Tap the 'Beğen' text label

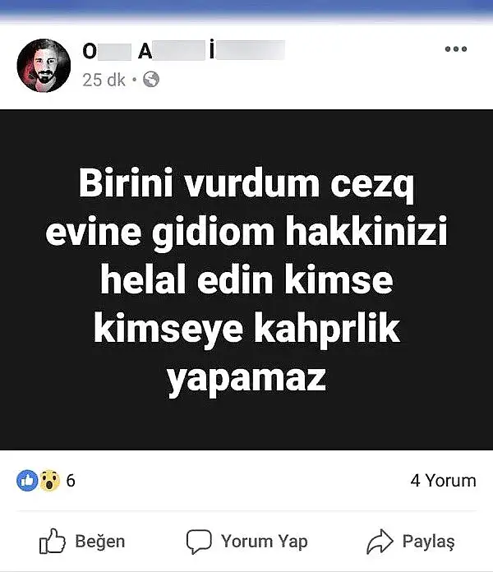pos(100,542)
